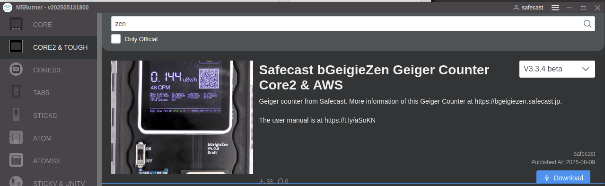Open the ATOM category

(x=48, y=138)
